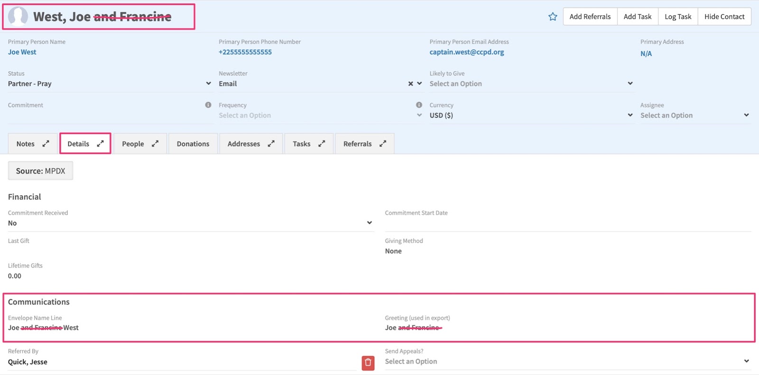The width and height of the screenshot is (759, 375).
Task: Click the +2255555555555 phone number link
Action: tap(245, 52)
